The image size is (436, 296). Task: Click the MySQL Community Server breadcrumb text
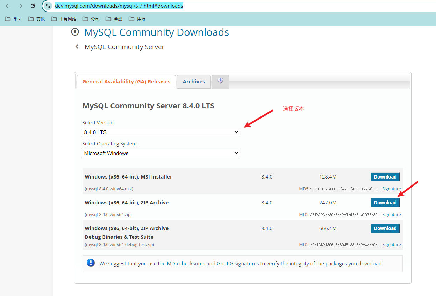point(124,47)
